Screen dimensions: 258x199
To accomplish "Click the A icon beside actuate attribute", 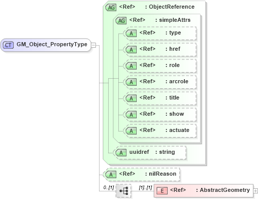I will (x=131, y=131).
